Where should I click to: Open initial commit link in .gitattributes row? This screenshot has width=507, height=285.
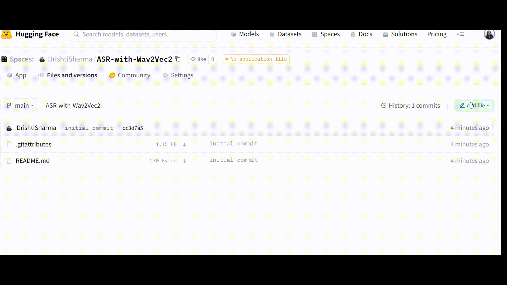pos(233,144)
